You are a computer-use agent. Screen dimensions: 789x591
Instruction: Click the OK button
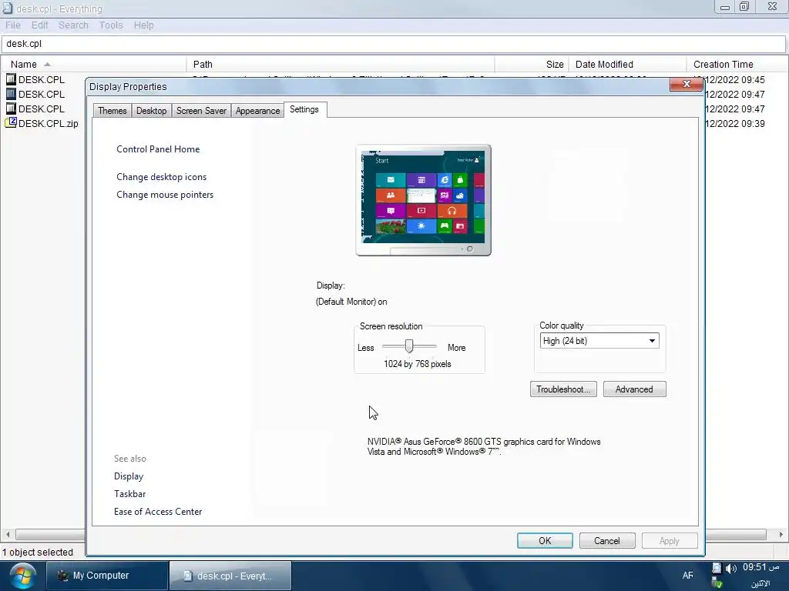(545, 541)
